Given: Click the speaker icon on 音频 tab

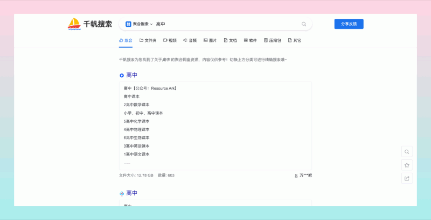Looking at the screenshot, I should point(185,40).
